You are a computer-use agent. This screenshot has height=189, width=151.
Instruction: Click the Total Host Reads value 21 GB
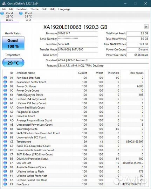(138, 33)
